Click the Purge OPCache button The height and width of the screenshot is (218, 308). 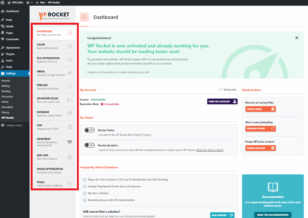click(x=261, y=148)
